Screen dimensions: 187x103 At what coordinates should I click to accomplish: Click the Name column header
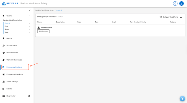(x=39, y=22)
